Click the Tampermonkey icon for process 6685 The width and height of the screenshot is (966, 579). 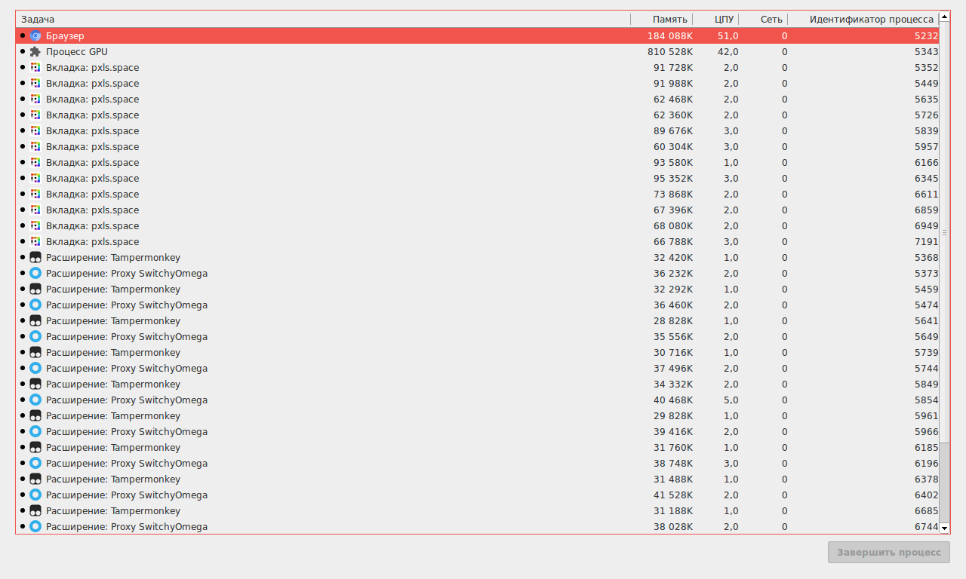click(x=35, y=511)
